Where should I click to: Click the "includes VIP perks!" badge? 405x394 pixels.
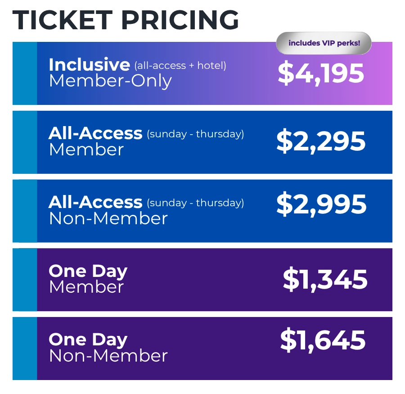(324, 43)
